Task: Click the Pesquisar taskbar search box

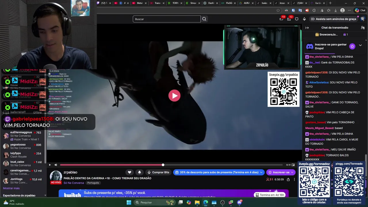Action: pyautogui.click(x=155, y=202)
